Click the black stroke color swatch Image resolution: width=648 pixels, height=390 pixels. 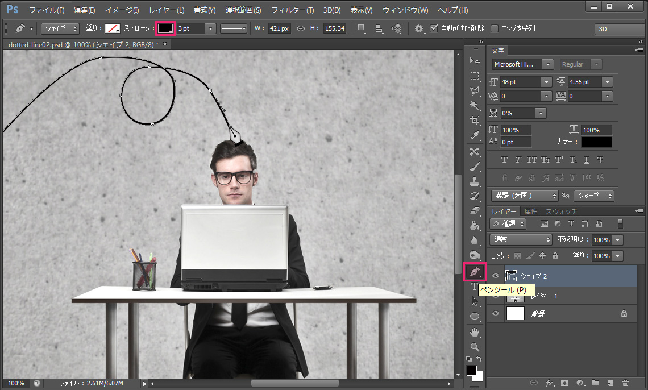(165, 28)
